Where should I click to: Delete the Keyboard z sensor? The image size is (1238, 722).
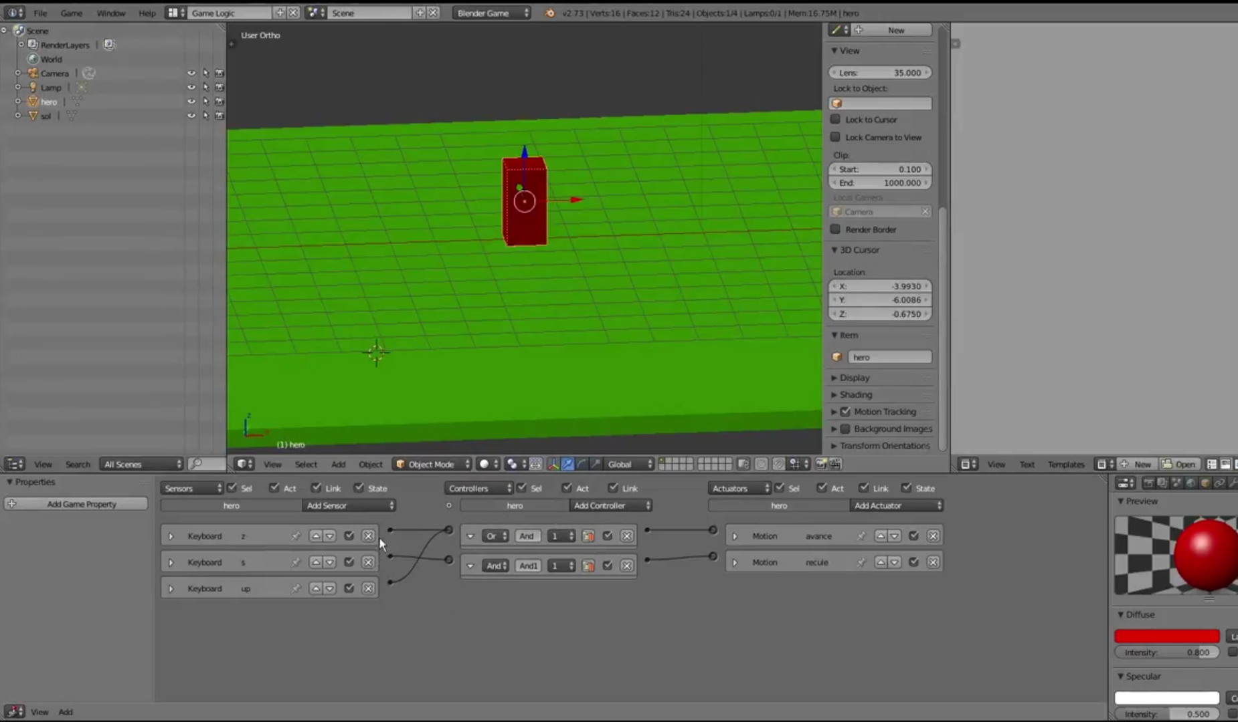pos(368,536)
